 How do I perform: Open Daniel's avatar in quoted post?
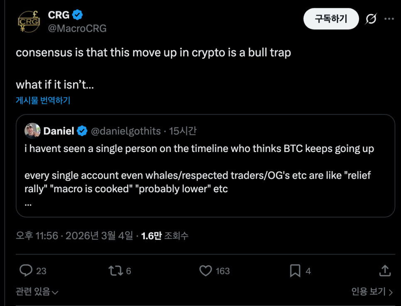(x=32, y=131)
